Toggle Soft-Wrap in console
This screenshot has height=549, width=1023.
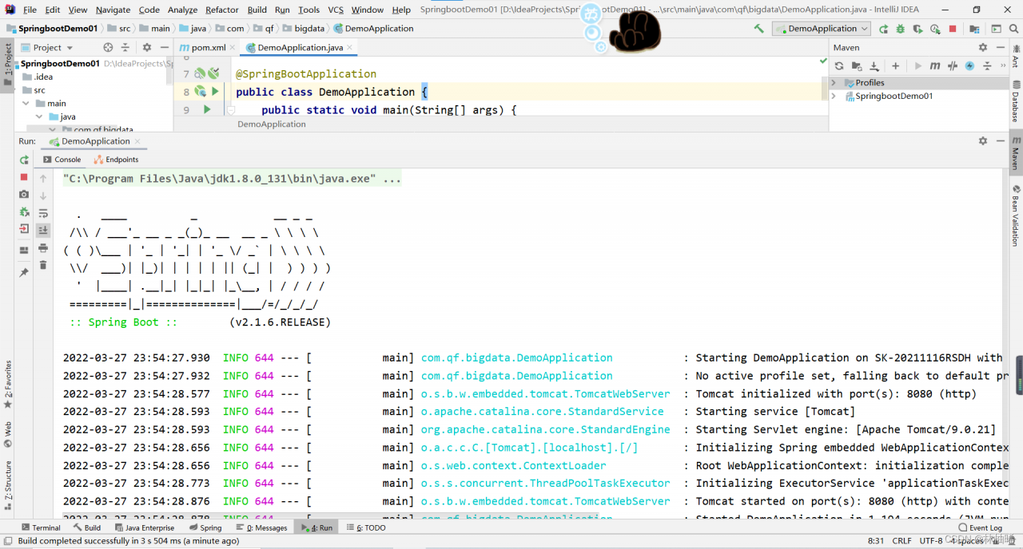(44, 213)
